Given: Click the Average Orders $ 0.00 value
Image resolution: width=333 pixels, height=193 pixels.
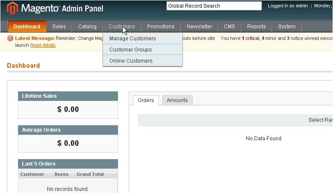Looking at the screenshot, I should click(68, 143).
